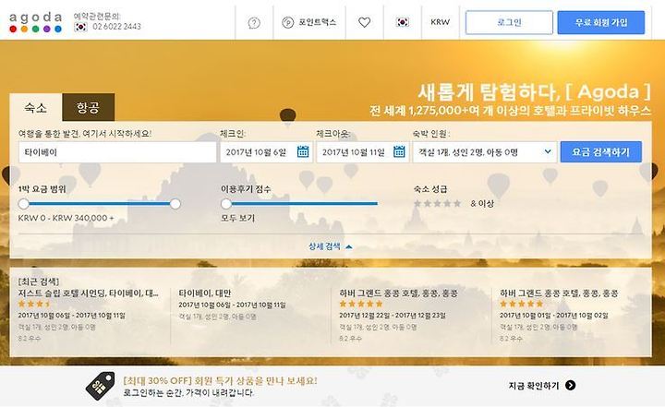Open the check-in calendar icon

pyautogui.click(x=303, y=151)
